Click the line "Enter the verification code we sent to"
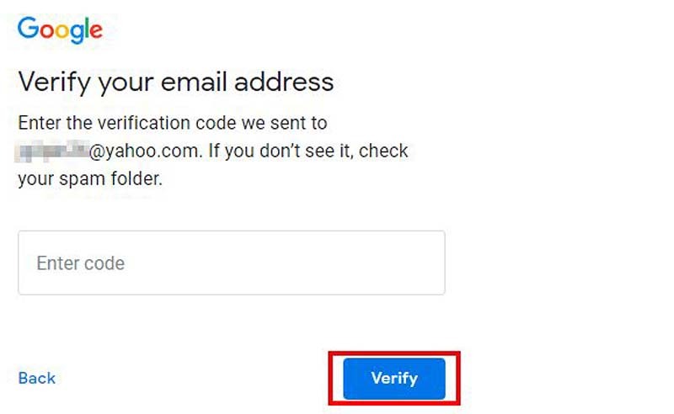Screen dimensions: 674x414 coord(173,124)
